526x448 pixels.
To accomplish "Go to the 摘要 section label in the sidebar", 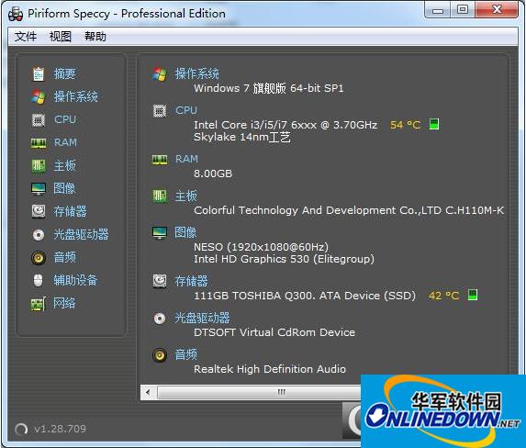I will click(65, 73).
